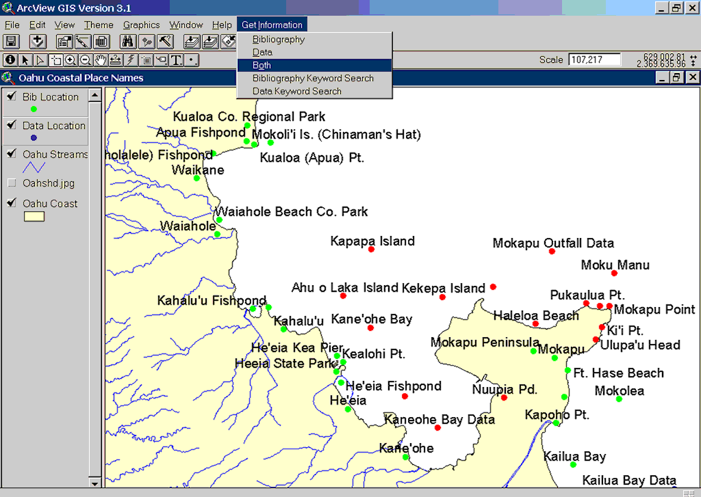Click the Kane'ohe Bay red point
Screen dimensions: 701x497
tap(370, 327)
